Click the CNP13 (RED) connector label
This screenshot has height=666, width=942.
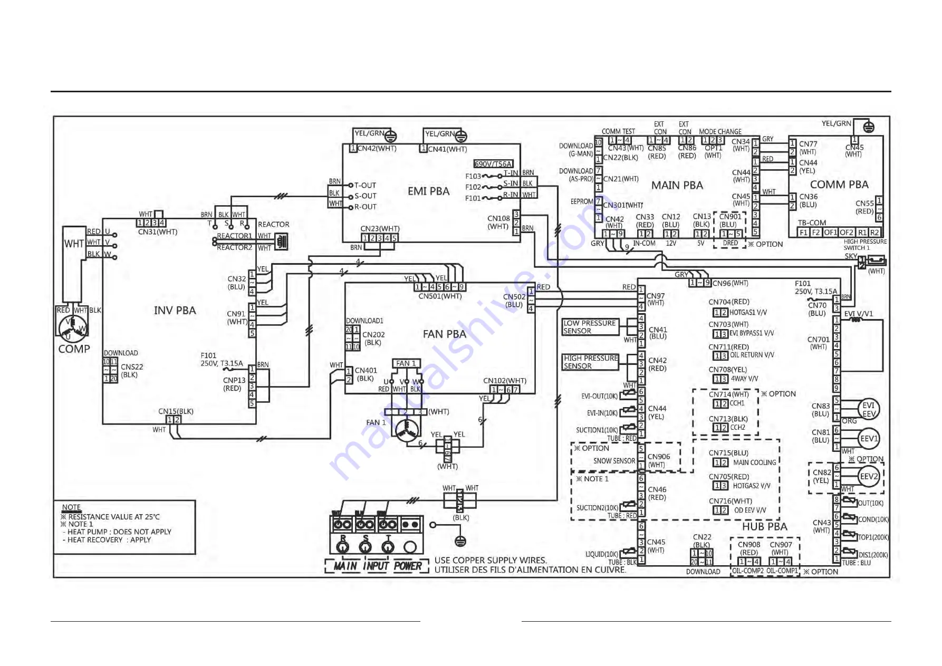tap(234, 384)
